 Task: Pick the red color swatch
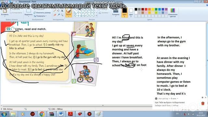point(146,9)
